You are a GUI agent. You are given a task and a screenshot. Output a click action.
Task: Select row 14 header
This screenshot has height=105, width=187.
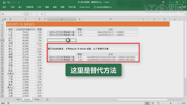pyautogui.click(x=2, y=57)
